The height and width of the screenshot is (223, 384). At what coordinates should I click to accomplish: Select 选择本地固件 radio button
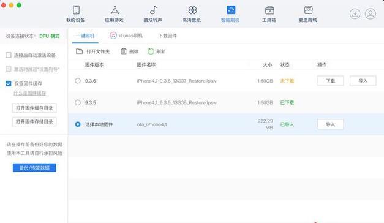coord(78,124)
